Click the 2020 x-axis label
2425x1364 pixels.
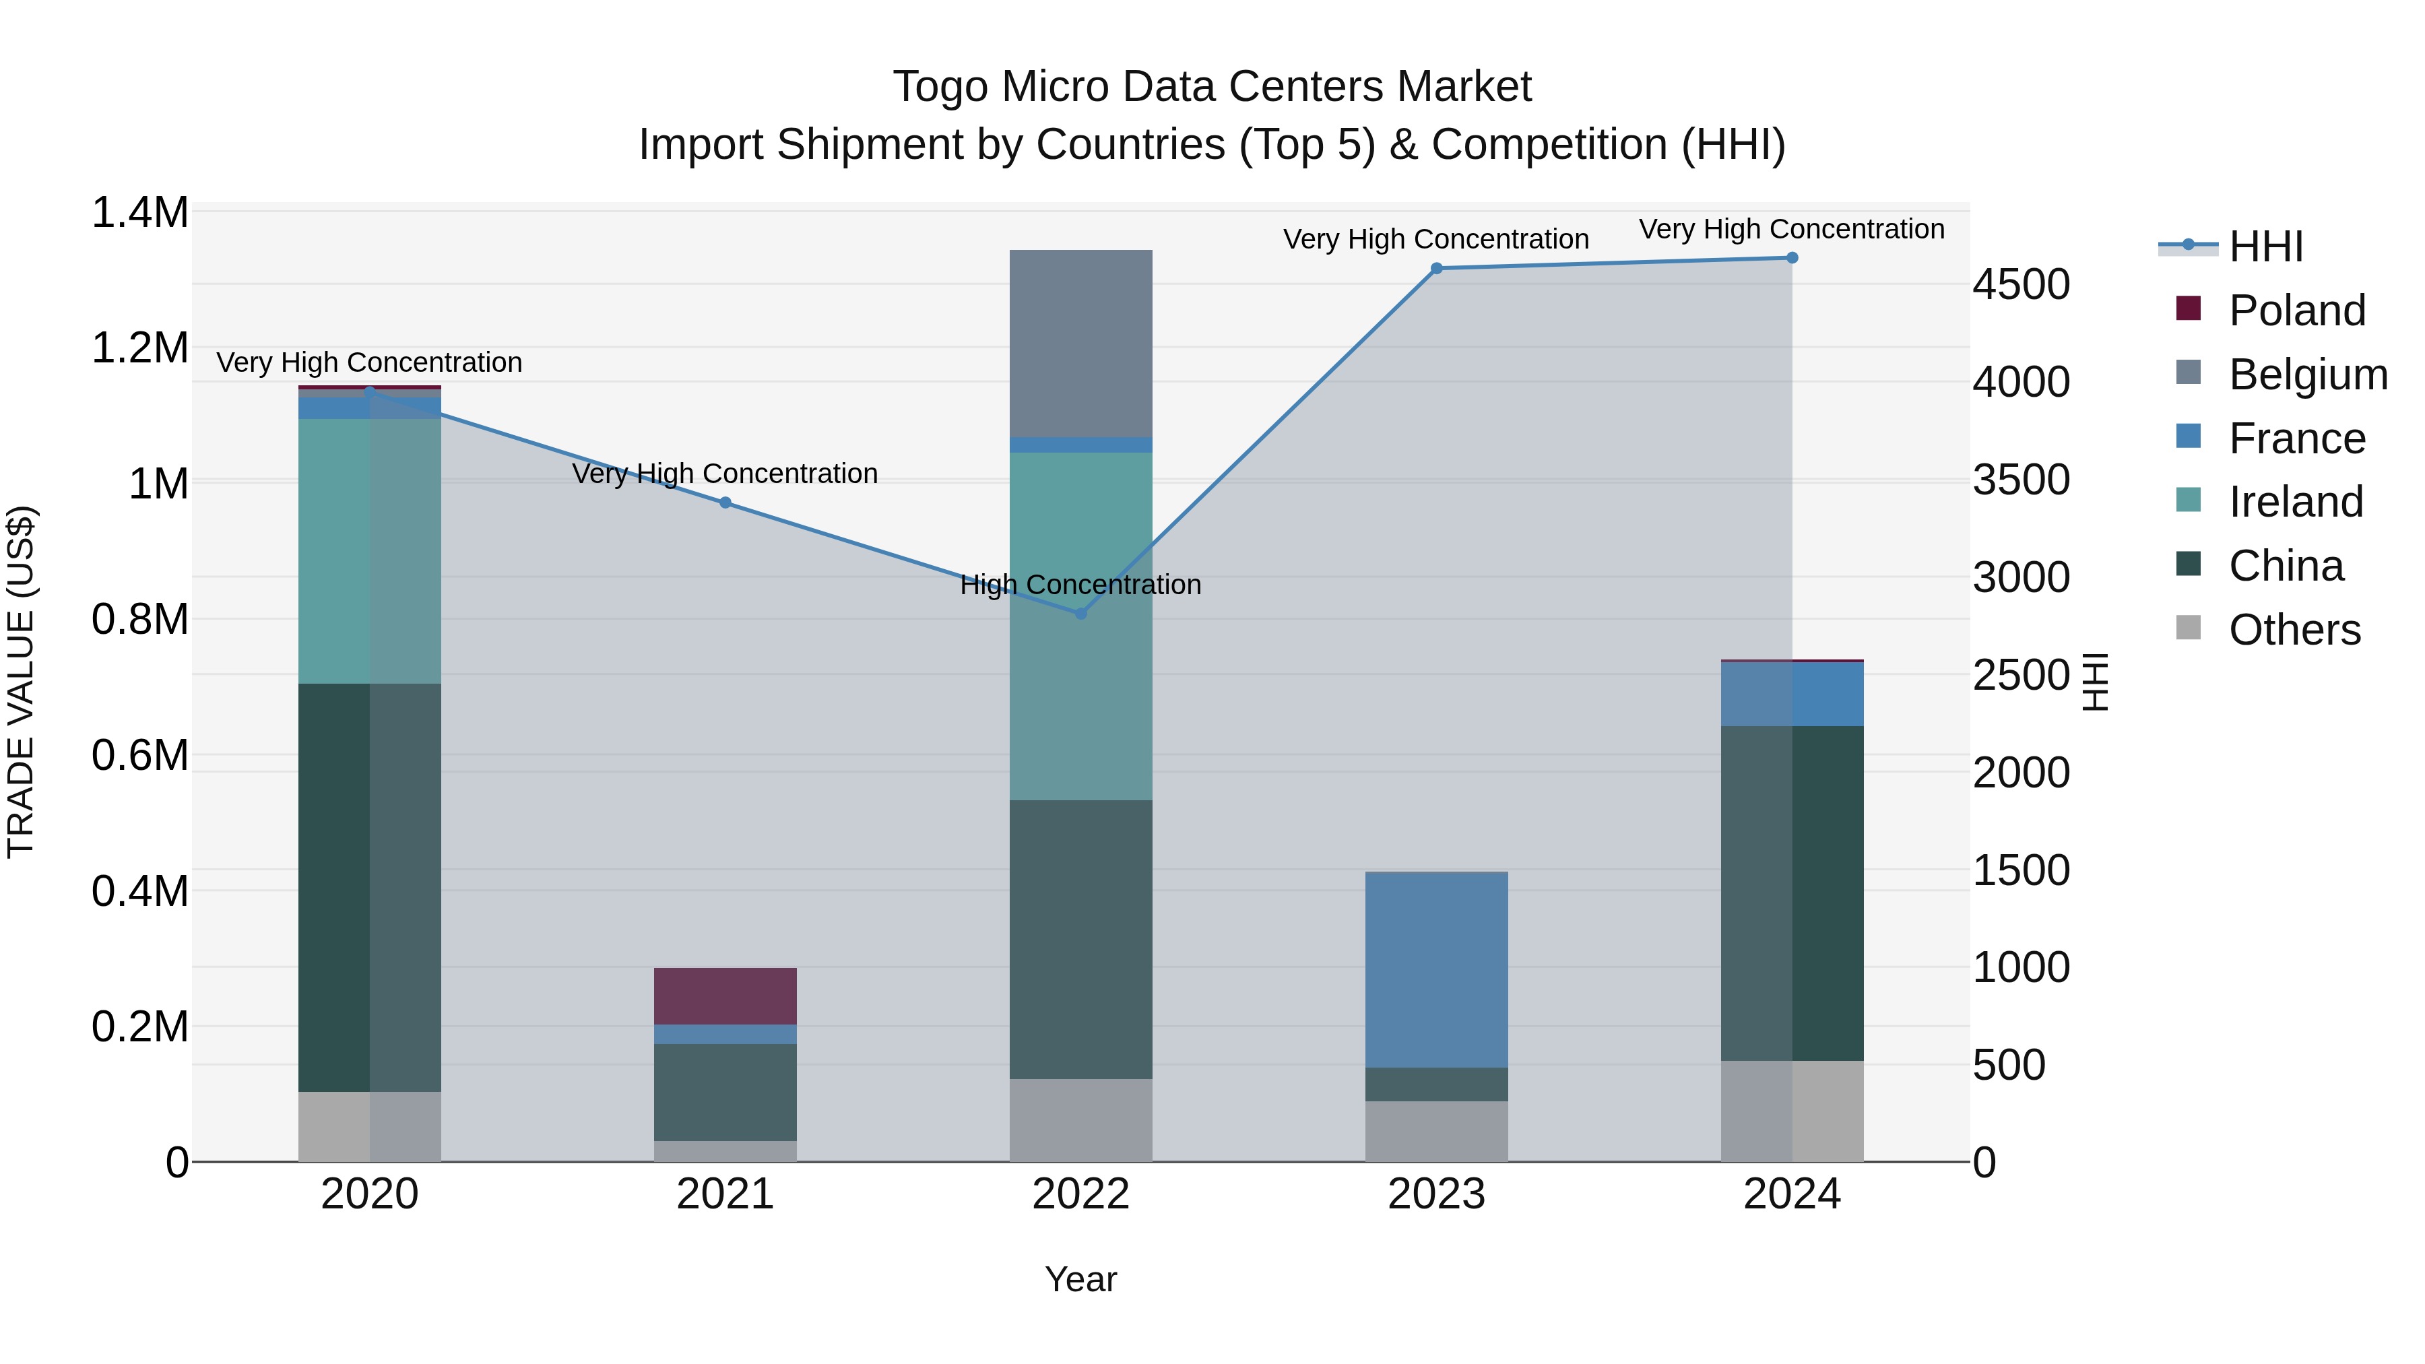pos(370,1194)
